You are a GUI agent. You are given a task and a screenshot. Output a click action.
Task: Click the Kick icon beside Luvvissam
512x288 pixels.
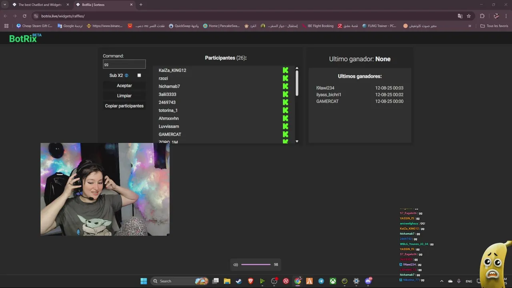pos(285,126)
